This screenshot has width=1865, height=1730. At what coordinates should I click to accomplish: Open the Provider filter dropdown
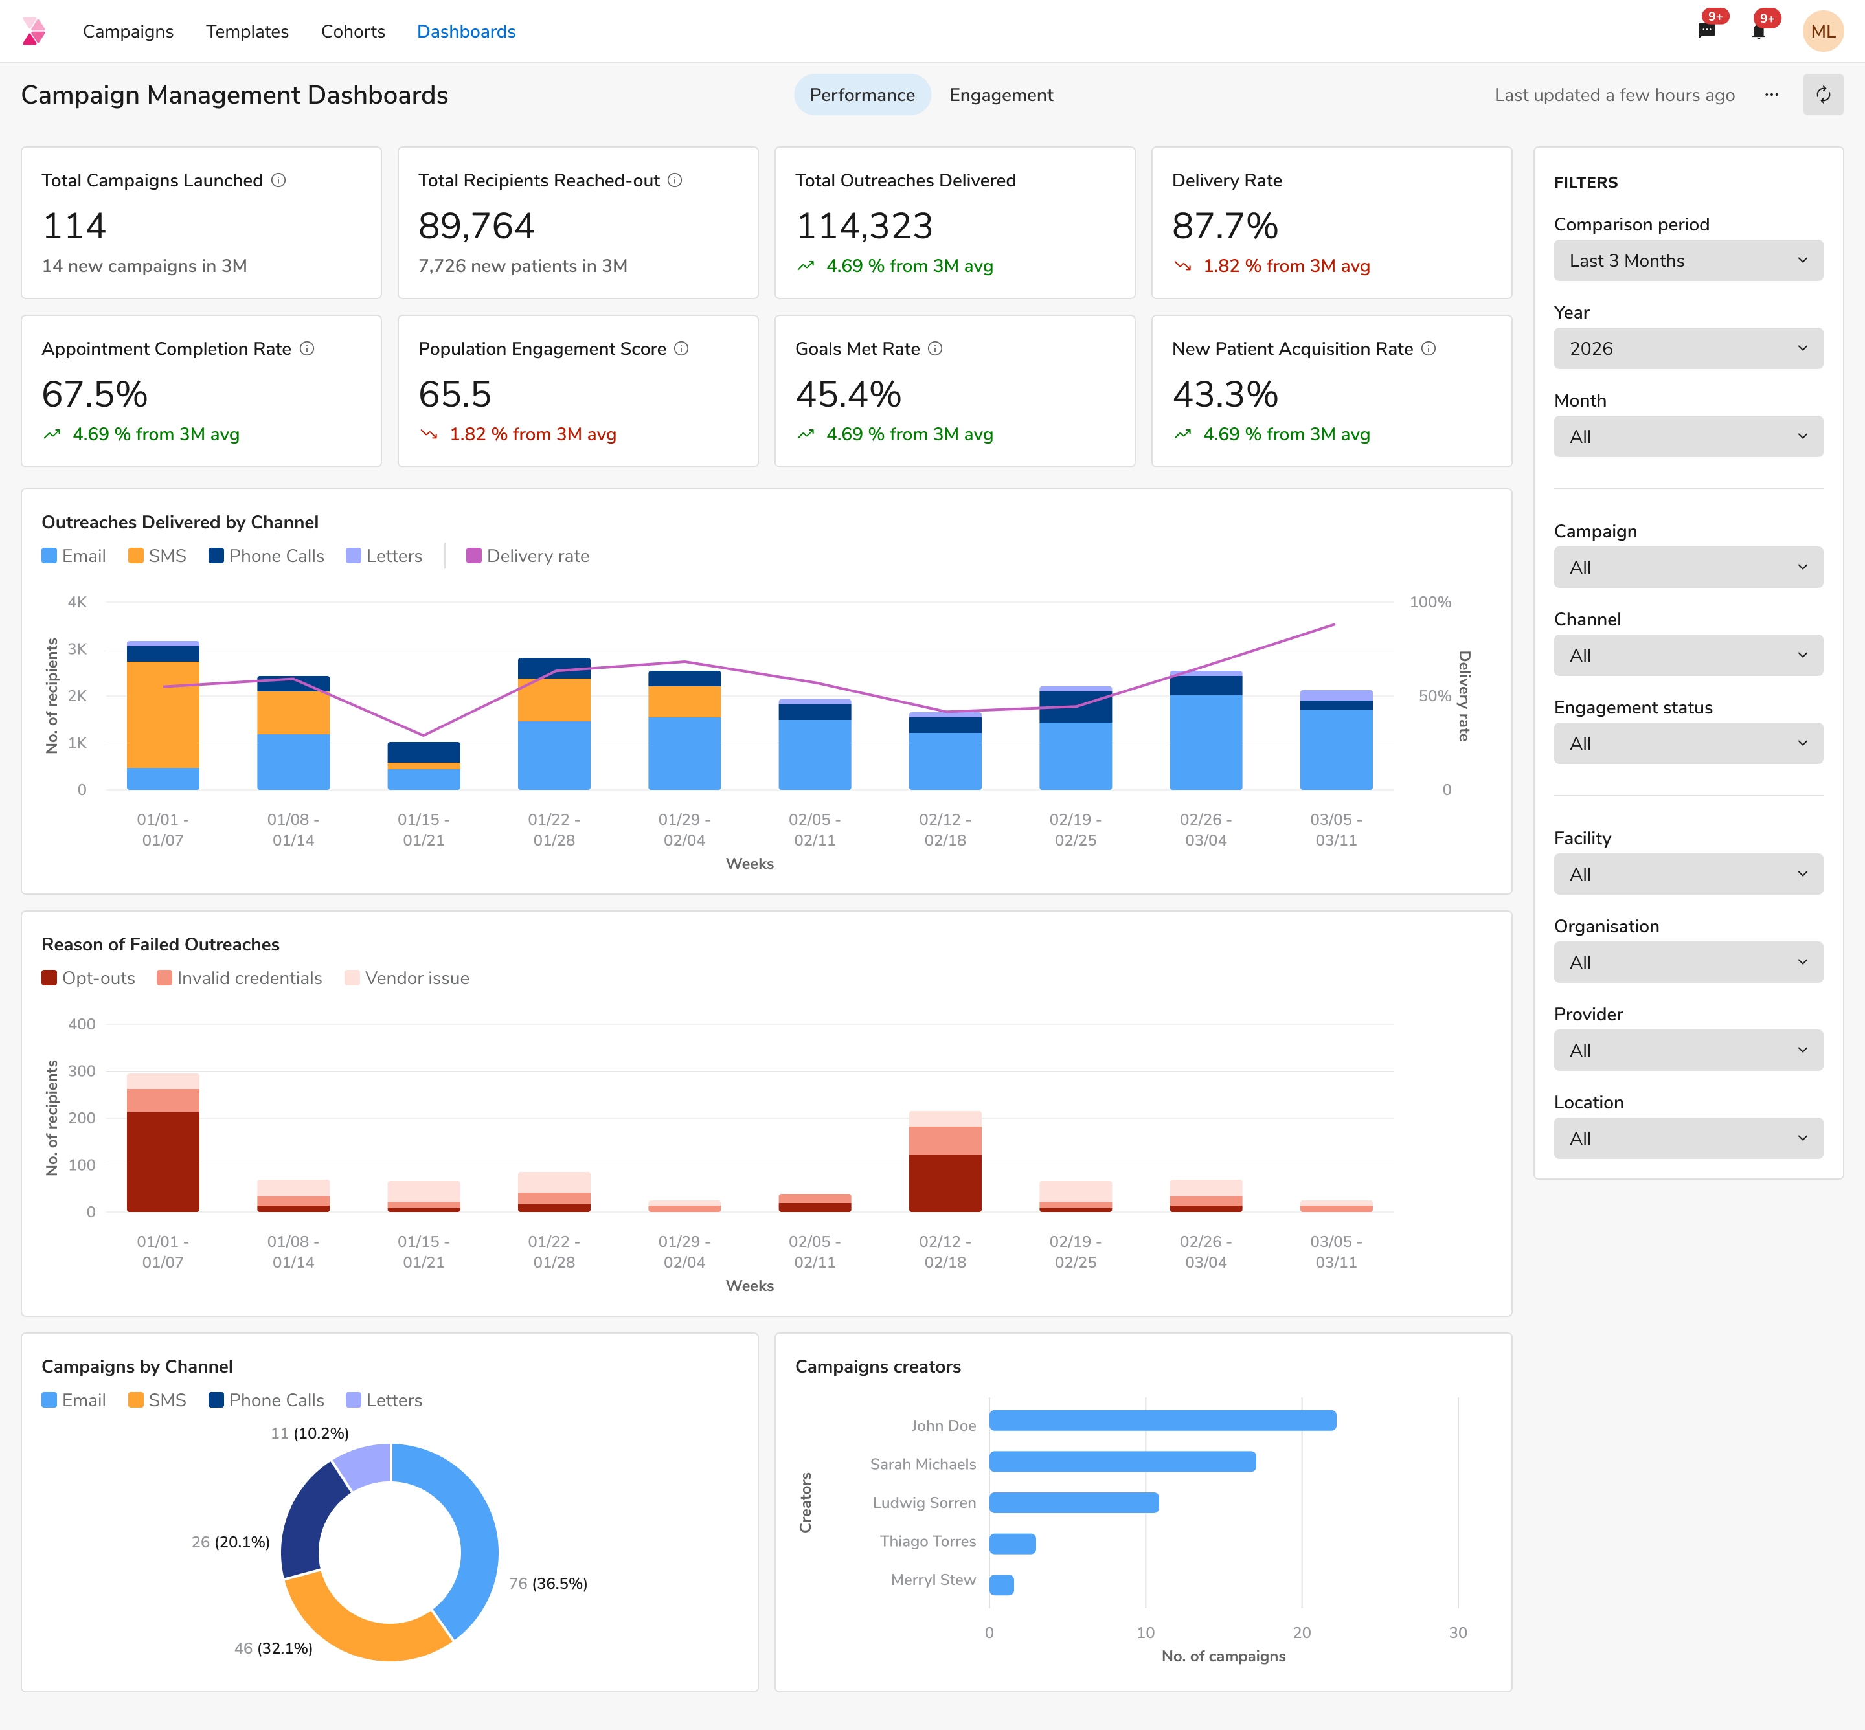click(x=1688, y=1050)
